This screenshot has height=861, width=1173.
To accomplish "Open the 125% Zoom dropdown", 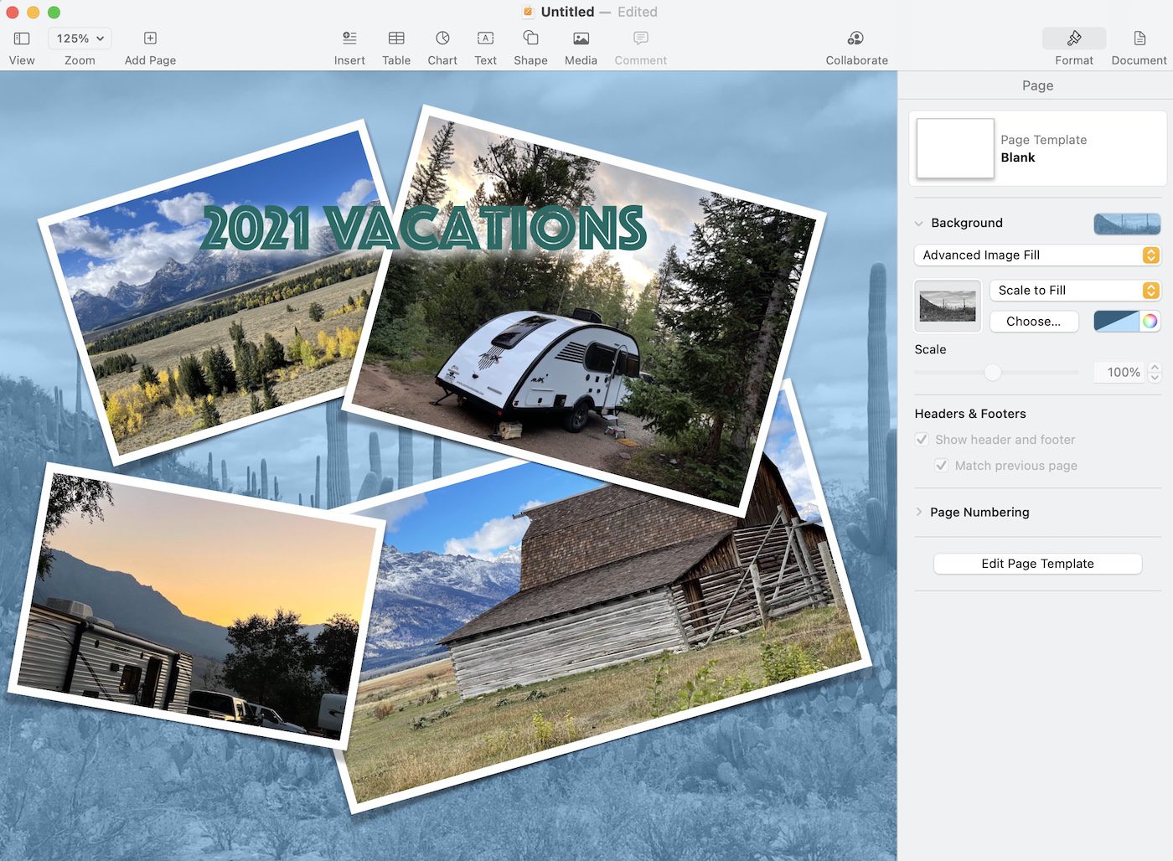I will [80, 39].
